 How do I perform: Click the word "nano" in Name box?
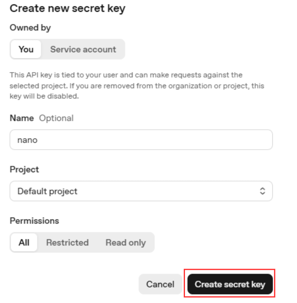click(27, 140)
